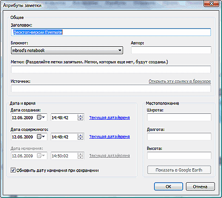Click the Широта latitude field
This screenshot has height=198, width=222.
(179, 118)
